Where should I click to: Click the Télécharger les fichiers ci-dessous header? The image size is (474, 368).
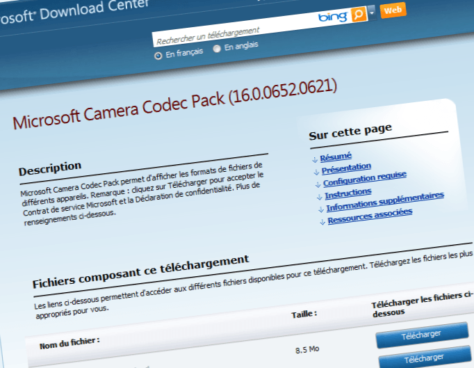coord(423,304)
